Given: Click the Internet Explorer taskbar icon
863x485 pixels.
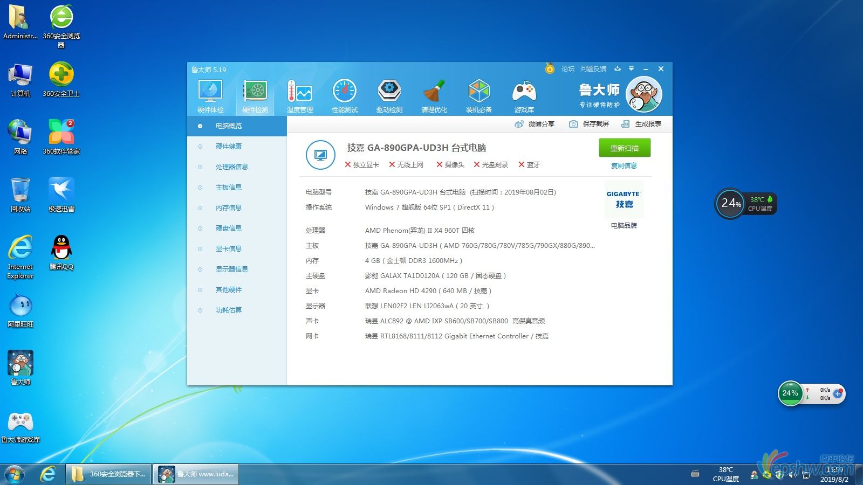Looking at the screenshot, I should [x=48, y=474].
